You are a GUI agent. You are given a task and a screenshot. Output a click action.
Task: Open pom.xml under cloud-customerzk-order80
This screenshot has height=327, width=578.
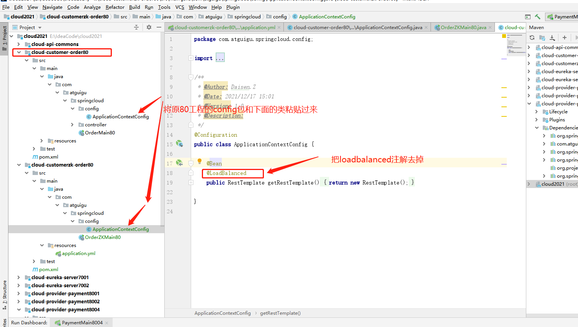click(49, 269)
